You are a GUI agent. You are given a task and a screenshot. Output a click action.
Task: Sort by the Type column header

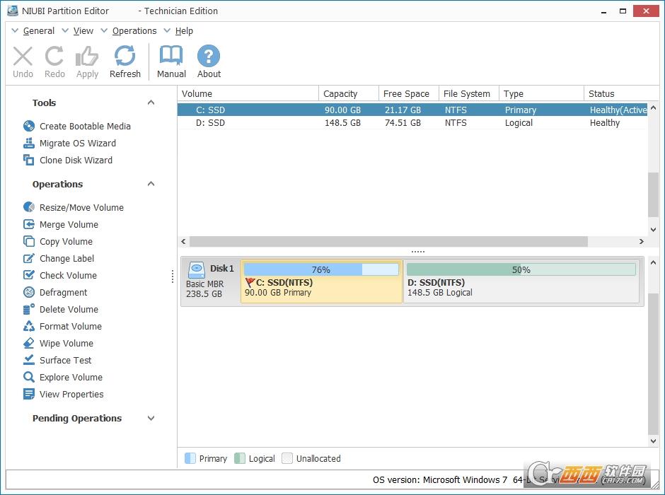coord(542,93)
